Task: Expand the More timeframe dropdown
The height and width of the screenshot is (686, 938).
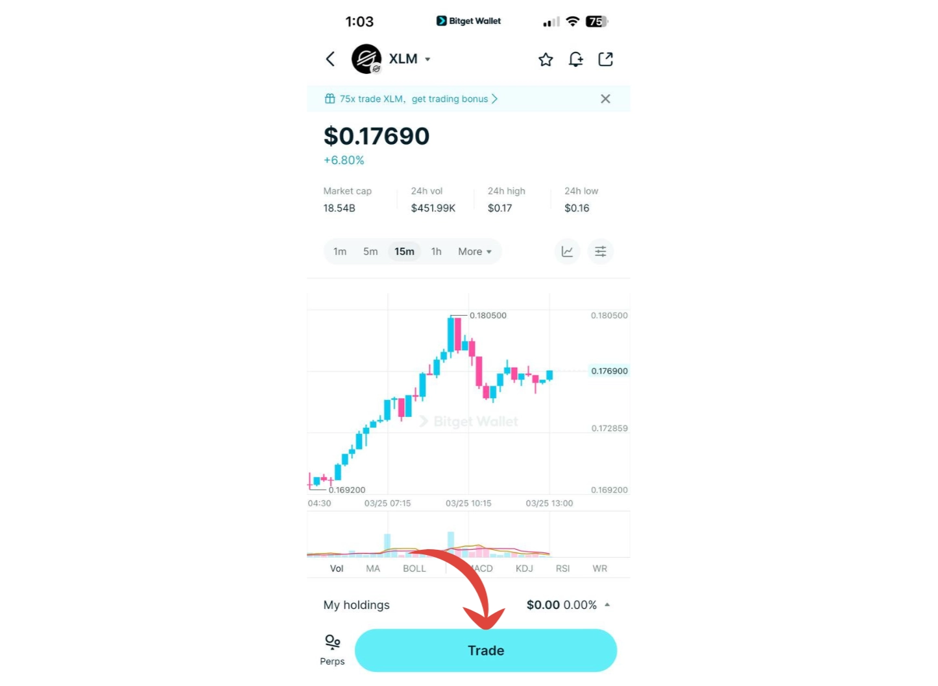Action: (475, 252)
